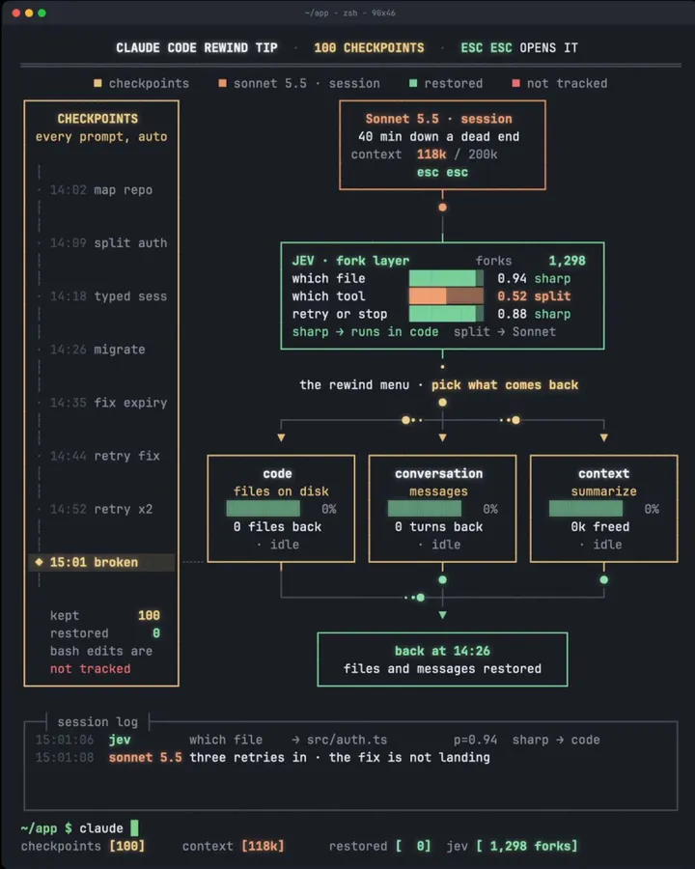Screen dimensions: 695x869
Task: Click the green restored legend square
Action: [x=413, y=83]
